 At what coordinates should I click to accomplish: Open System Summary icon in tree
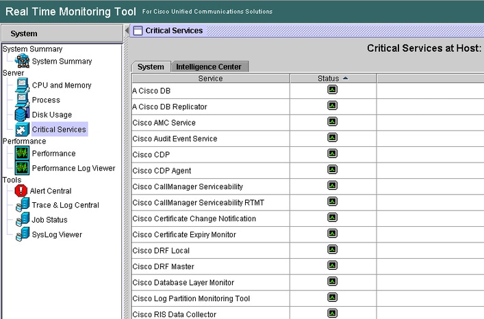pos(22,61)
